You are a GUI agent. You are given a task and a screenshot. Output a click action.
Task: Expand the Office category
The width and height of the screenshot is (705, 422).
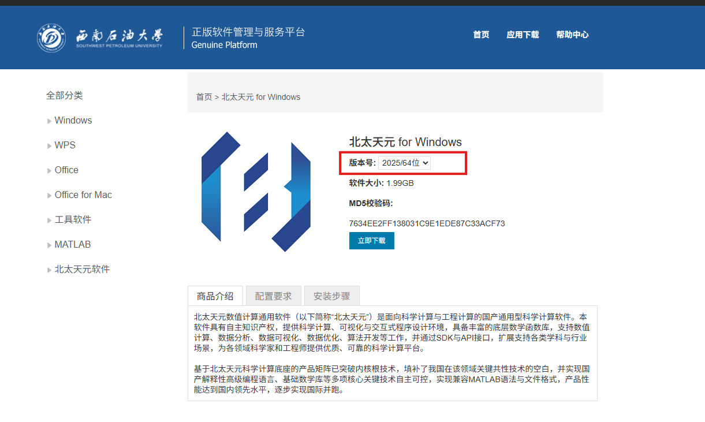(65, 170)
